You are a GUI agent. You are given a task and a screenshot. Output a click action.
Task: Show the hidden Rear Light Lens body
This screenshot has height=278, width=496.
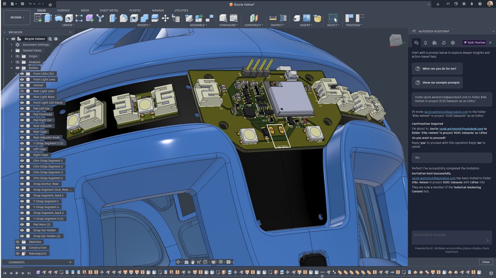coord(22,91)
